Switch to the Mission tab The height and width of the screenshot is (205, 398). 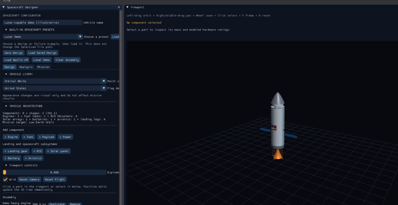coord(43,67)
